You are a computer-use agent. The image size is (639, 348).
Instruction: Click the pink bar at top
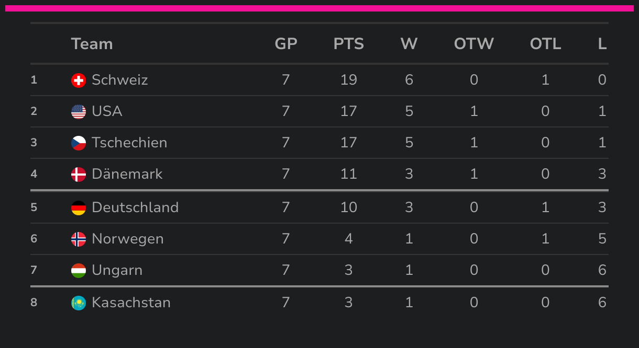[319, 8]
